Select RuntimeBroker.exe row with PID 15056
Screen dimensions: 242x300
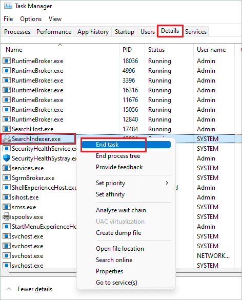(121, 110)
